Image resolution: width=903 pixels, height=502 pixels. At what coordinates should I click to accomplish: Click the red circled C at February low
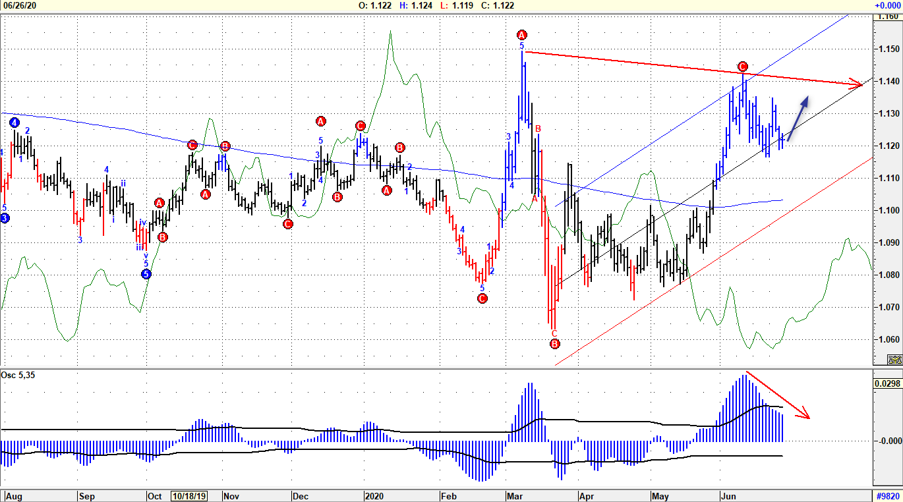(x=482, y=298)
